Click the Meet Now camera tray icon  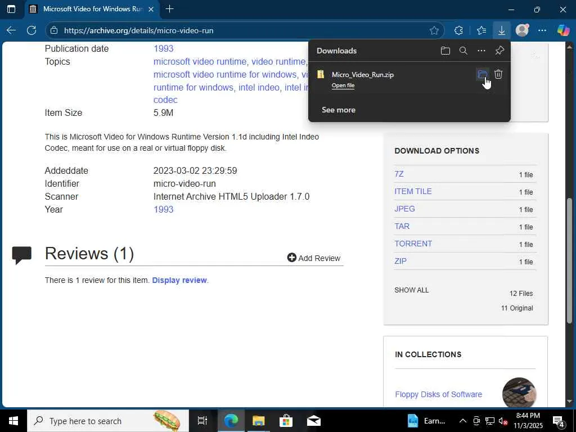[x=476, y=421]
